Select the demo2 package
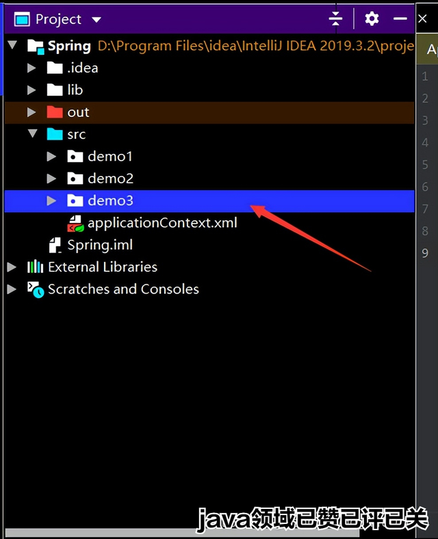The width and height of the screenshot is (438, 539). tap(110, 179)
